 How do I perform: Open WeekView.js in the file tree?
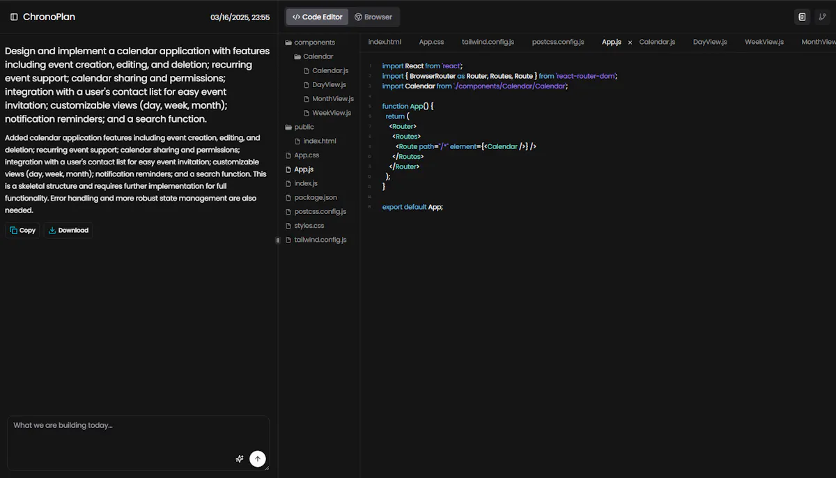[326, 113]
